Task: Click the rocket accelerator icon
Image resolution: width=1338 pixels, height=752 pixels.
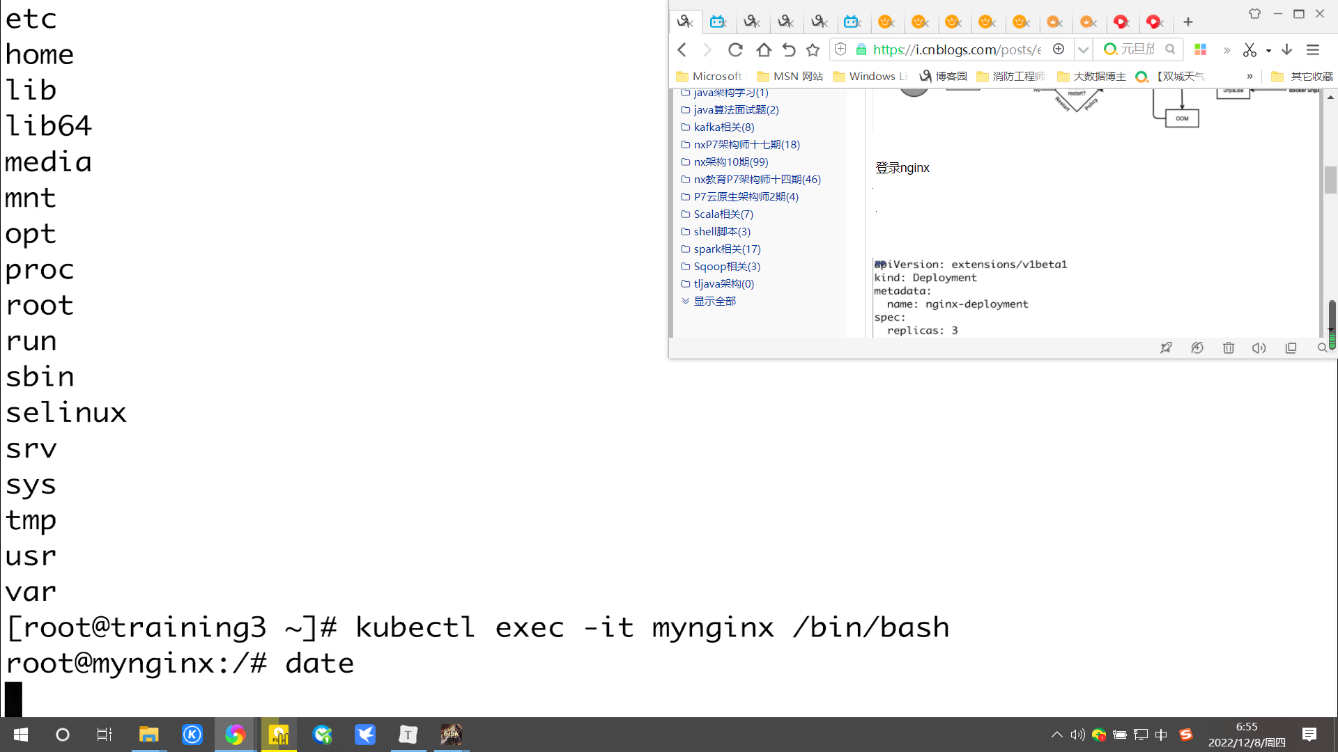Action: point(1166,348)
